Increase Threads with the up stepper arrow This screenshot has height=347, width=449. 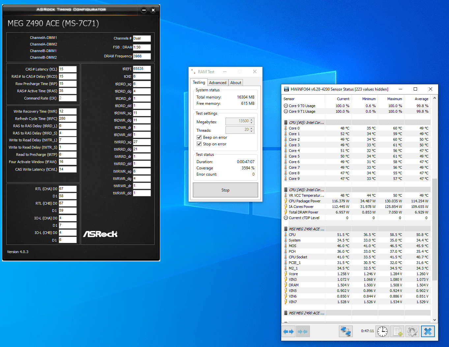[x=252, y=128]
